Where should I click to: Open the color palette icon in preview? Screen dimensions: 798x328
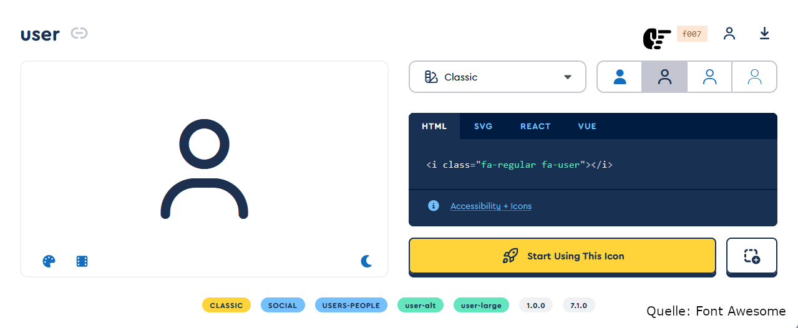pos(49,261)
